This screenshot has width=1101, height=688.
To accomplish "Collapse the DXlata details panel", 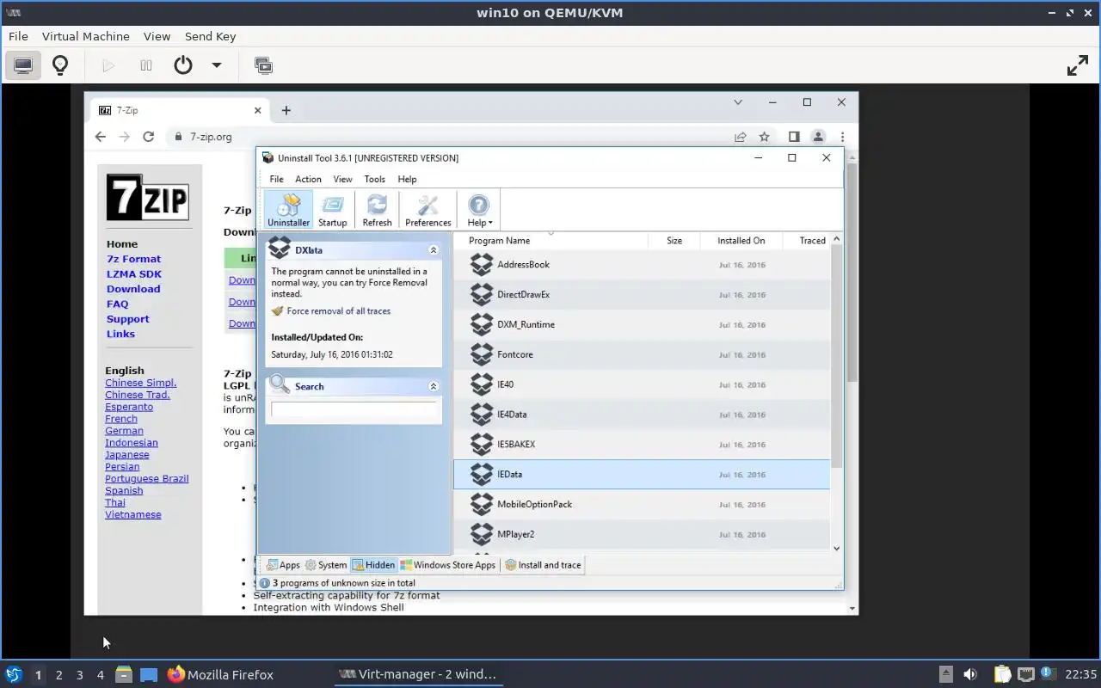I will tap(434, 250).
